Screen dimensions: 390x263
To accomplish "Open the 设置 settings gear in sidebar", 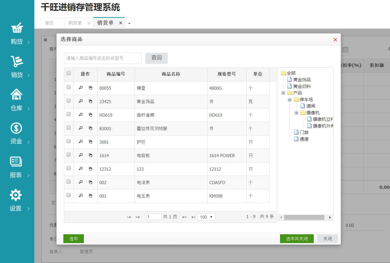I will (16, 195).
